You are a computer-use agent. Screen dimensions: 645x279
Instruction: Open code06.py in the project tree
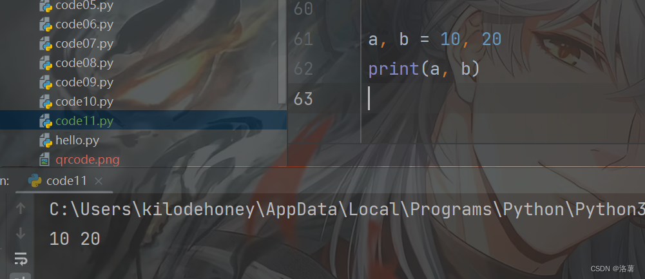84,24
